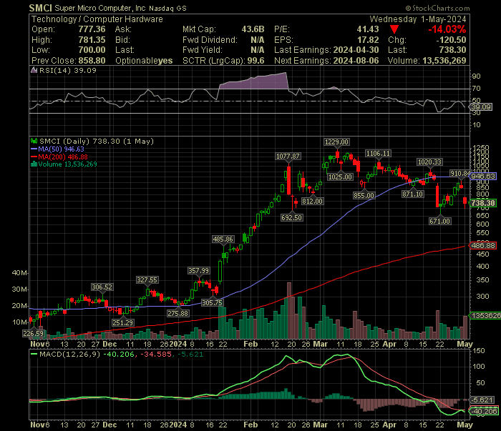
Task: Click the EPS value 17.82
Action: click(368, 40)
